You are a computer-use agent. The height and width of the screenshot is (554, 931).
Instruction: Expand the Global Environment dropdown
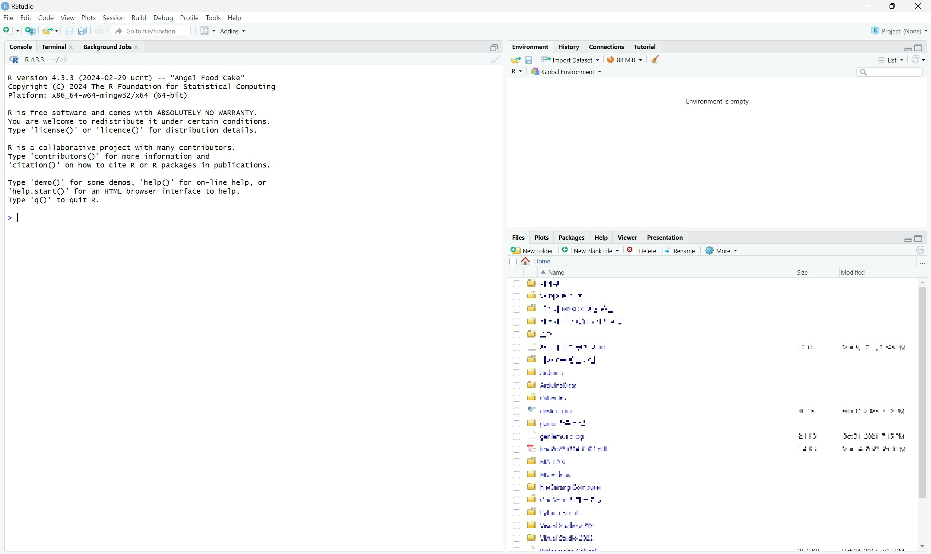tap(566, 72)
